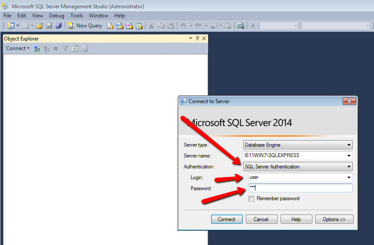Viewport: 374px width, 245px height.
Task: Click the Help button in the dialog
Action: click(x=296, y=219)
